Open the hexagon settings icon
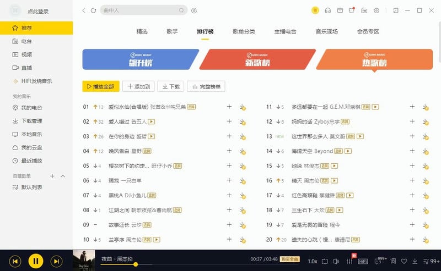The width and height of the screenshot is (441, 271). (377, 10)
